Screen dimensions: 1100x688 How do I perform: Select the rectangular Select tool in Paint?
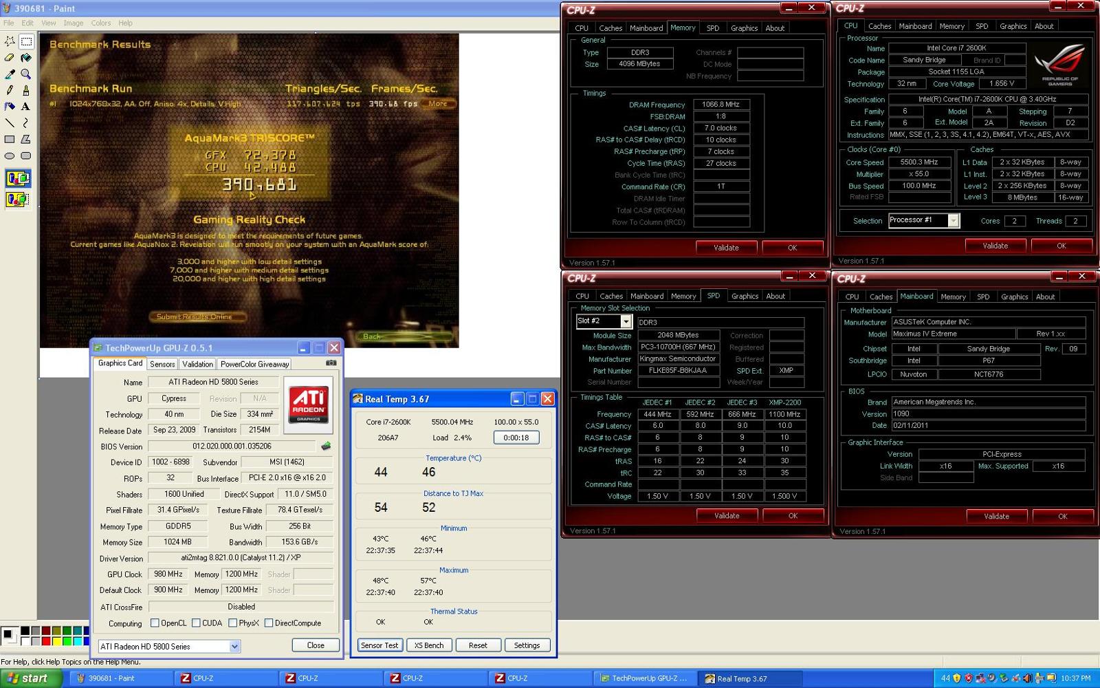26,41
